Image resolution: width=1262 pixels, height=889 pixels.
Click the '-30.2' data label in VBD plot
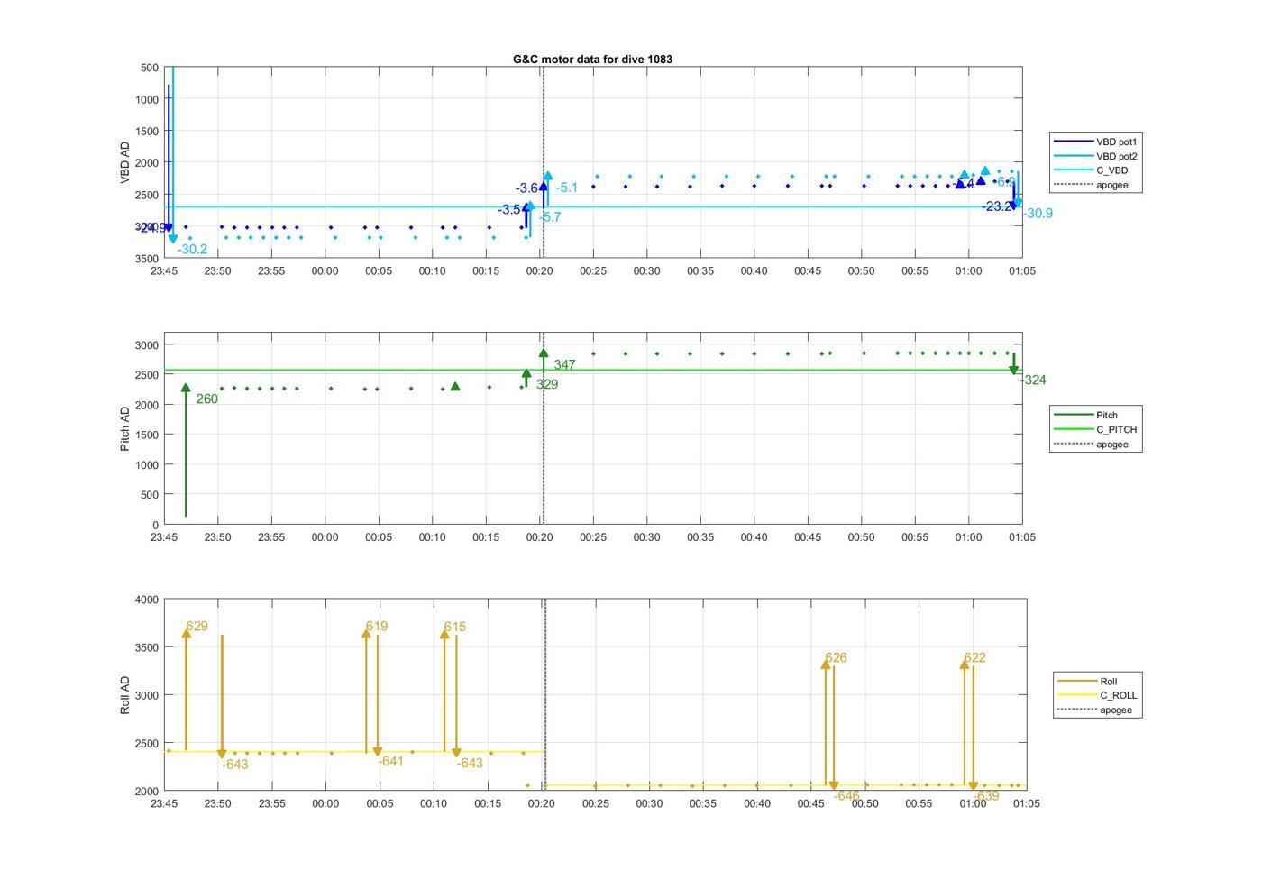click(192, 250)
